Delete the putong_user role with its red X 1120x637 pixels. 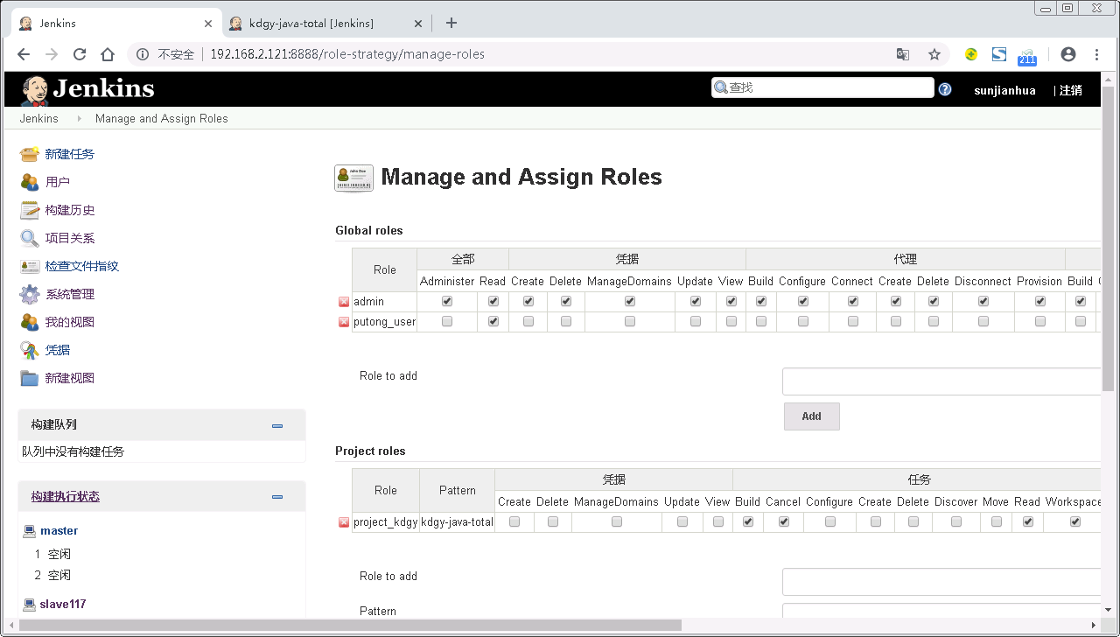coord(344,322)
